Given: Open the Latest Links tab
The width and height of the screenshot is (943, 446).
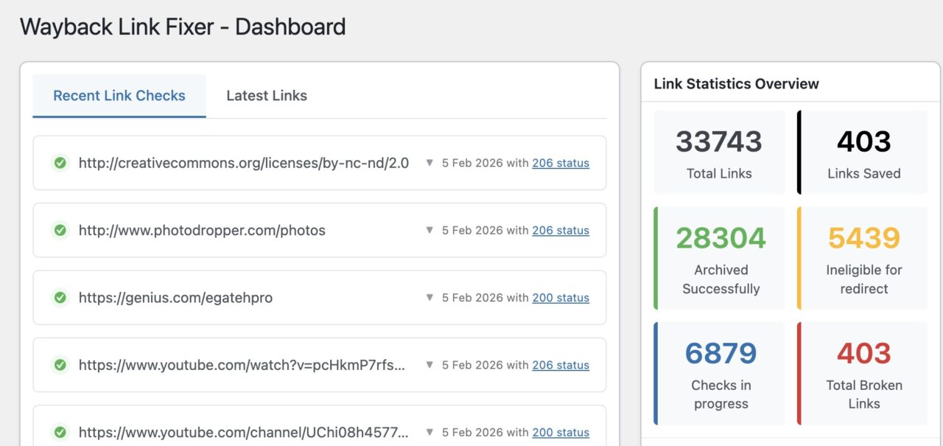Looking at the screenshot, I should (x=267, y=96).
